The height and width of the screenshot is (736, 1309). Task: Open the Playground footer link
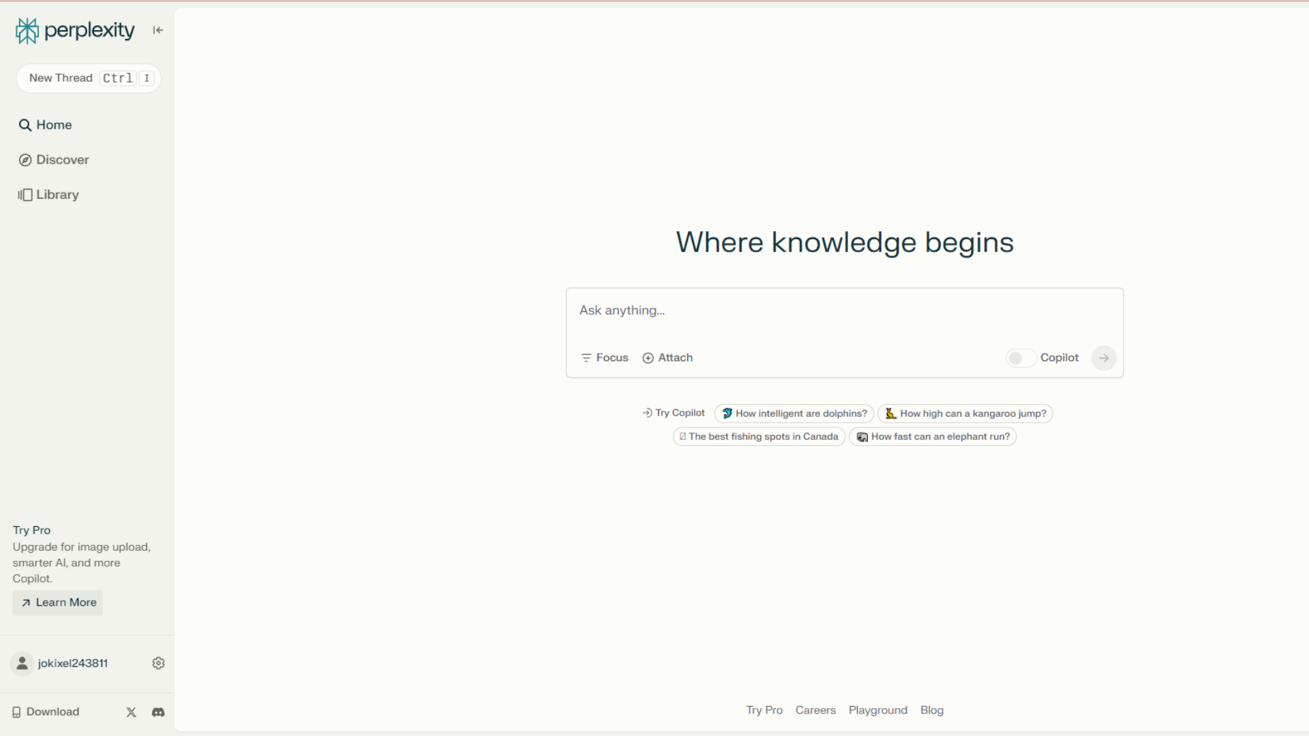[x=877, y=710]
